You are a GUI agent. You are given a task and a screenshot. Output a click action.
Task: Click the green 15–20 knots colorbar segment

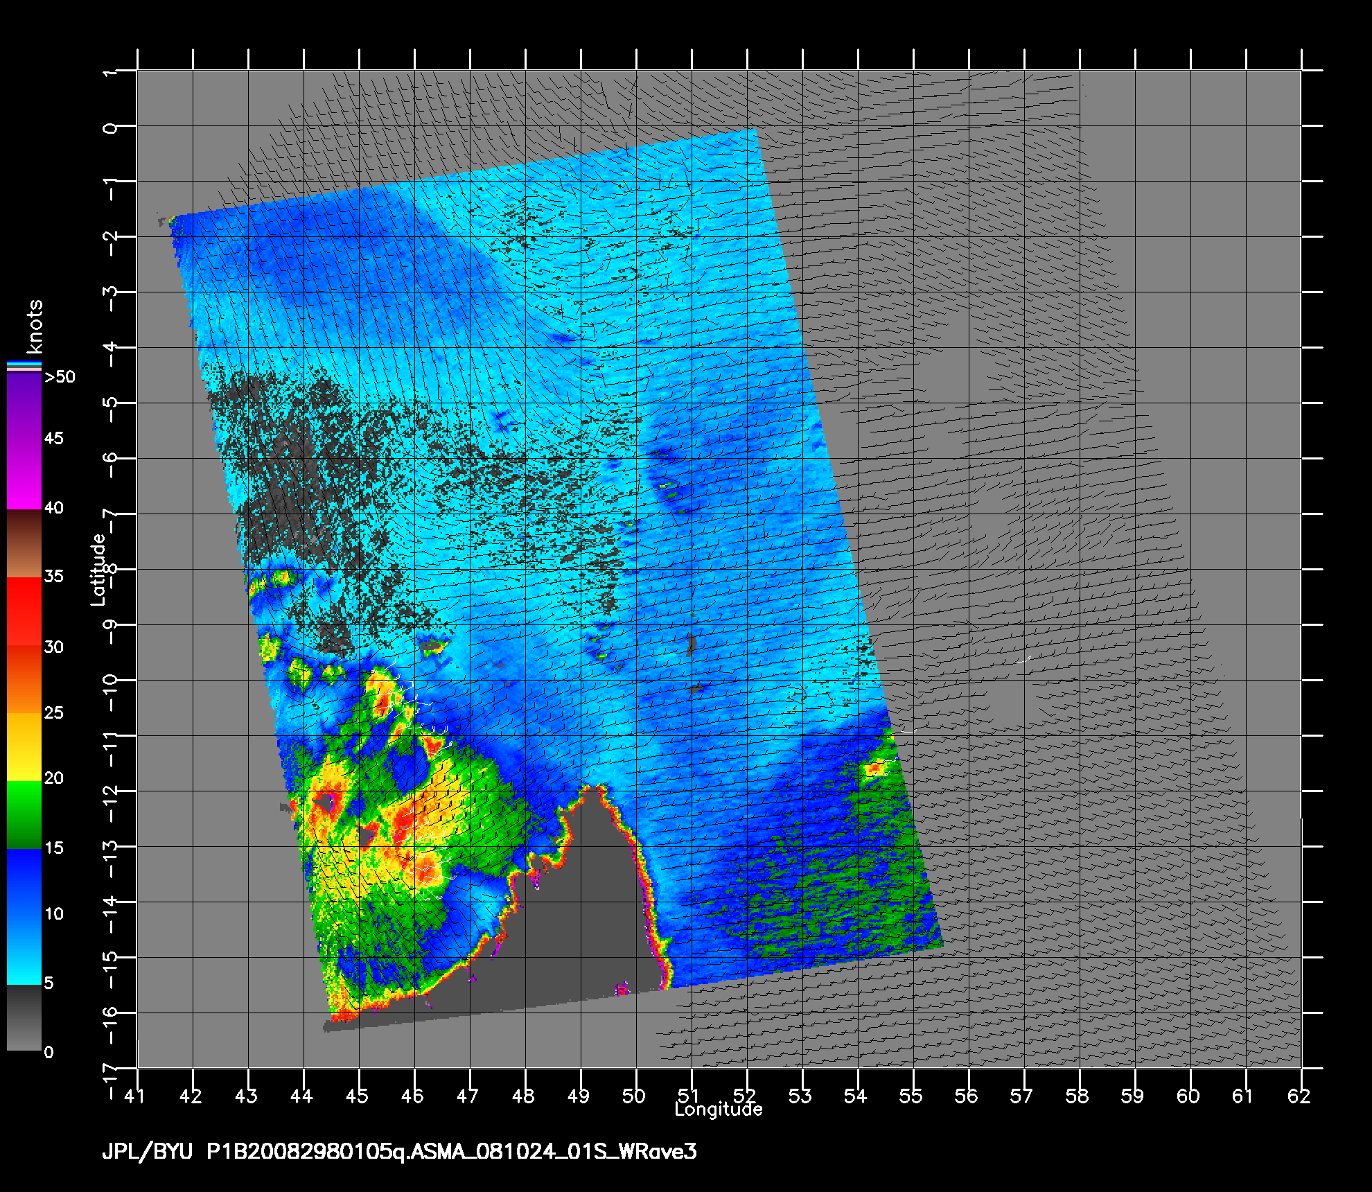[24, 815]
